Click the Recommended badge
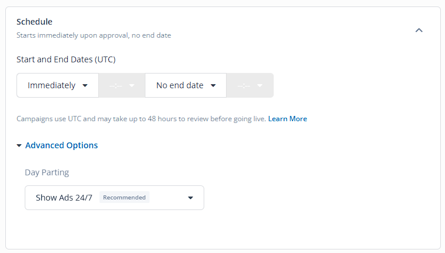The height and width of the screenshot is (253, 445). pos(124,198)
